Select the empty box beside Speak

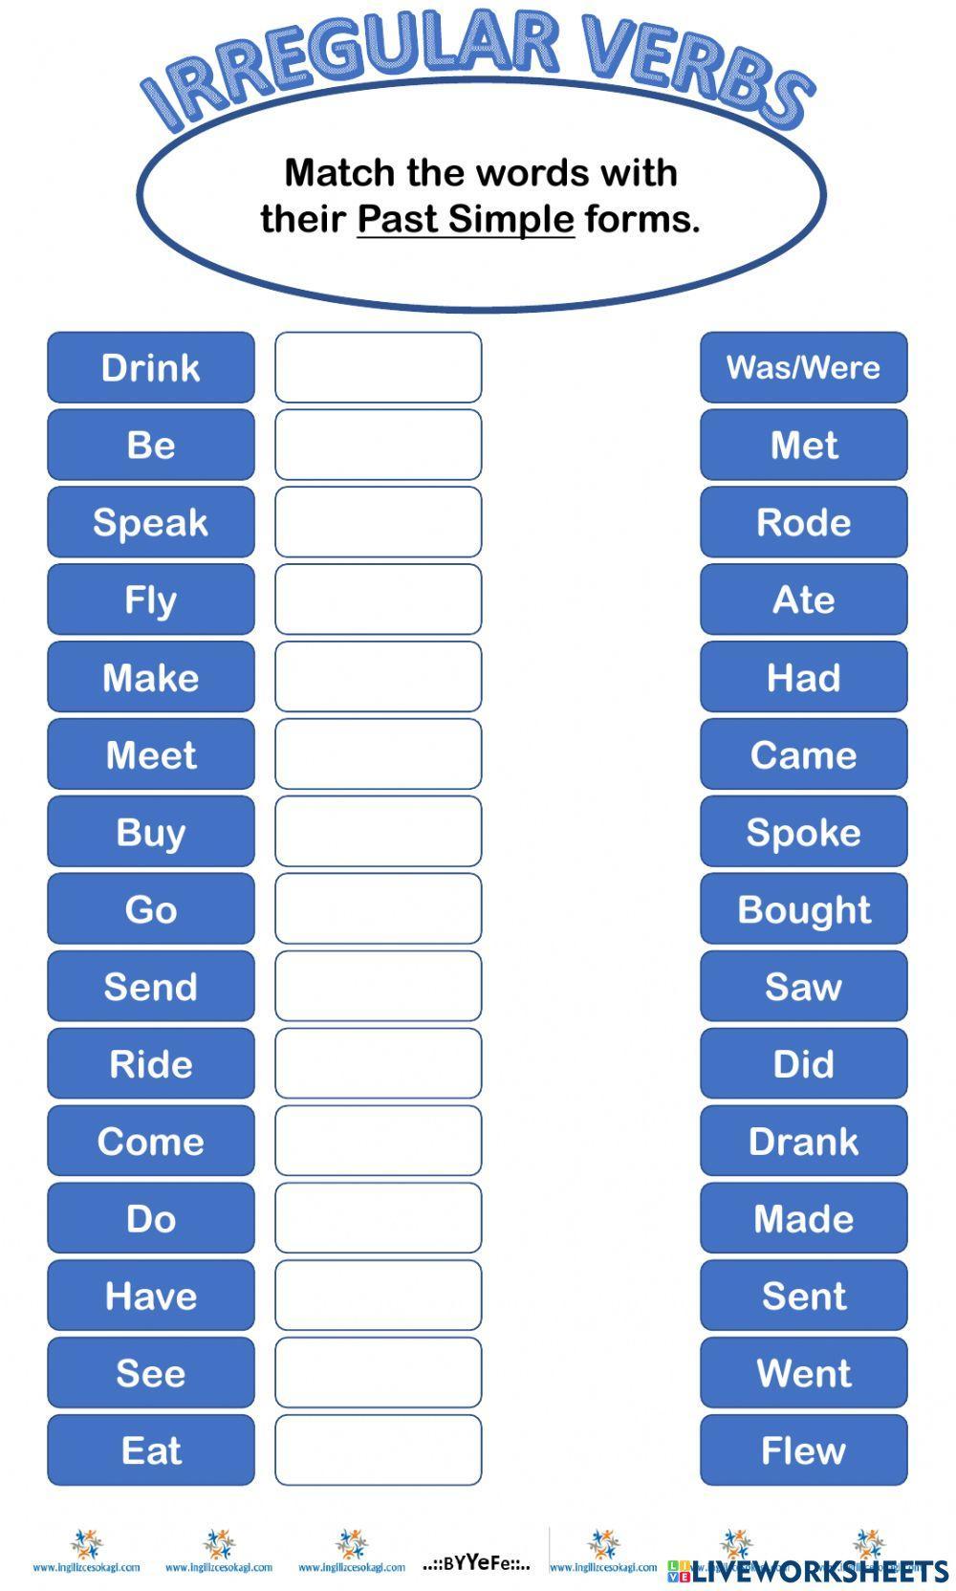(x=379, y=522)
